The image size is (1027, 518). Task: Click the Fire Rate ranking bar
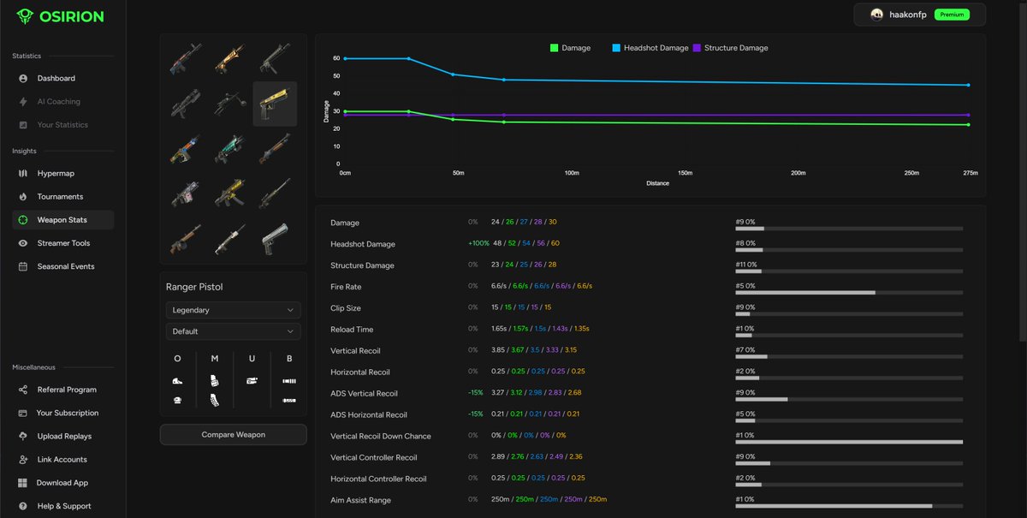pos(849,293)
